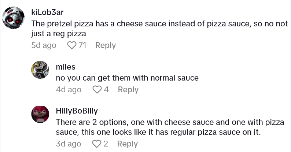
Task: Select the "no you can get them" comment text
Action: tap(127, 78)
